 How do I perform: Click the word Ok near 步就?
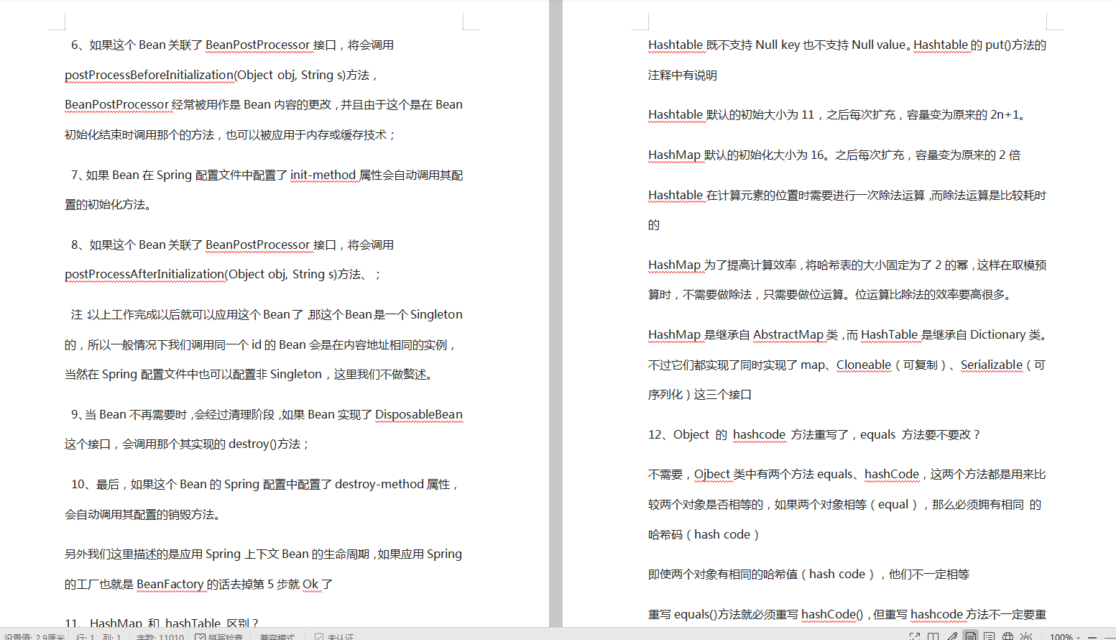click(310, 584)
